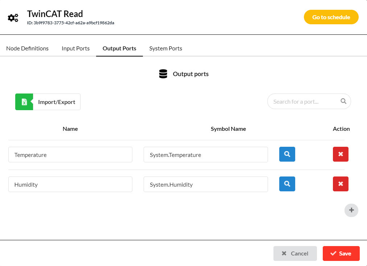
Task: Delete the Humidity output port
Action: (x=341, y=184)
